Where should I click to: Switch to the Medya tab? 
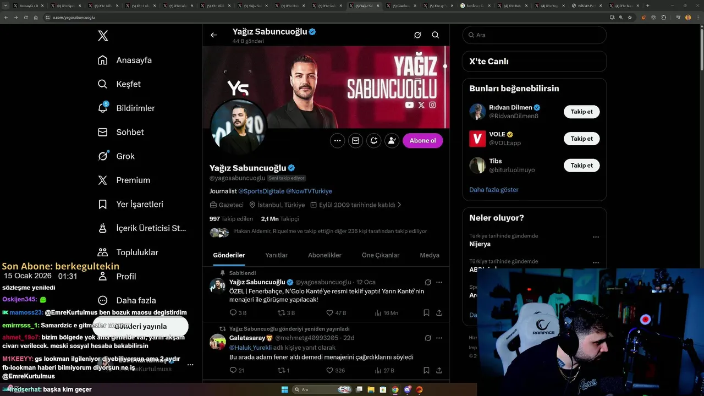pos(430,255)
